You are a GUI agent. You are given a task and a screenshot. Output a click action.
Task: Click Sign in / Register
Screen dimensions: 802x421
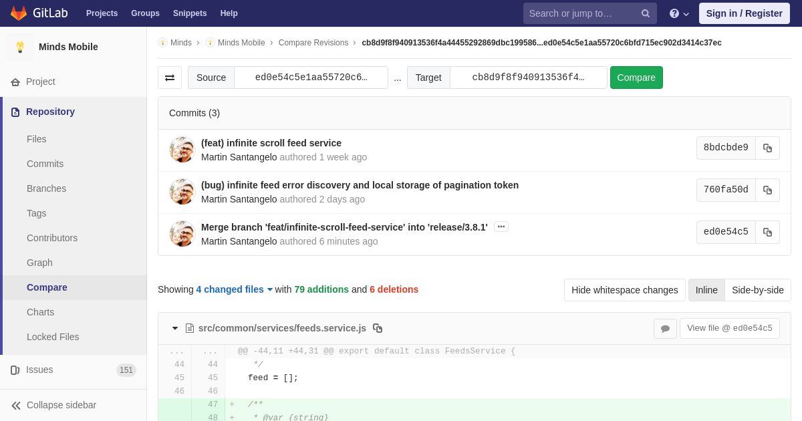point(744,13)
